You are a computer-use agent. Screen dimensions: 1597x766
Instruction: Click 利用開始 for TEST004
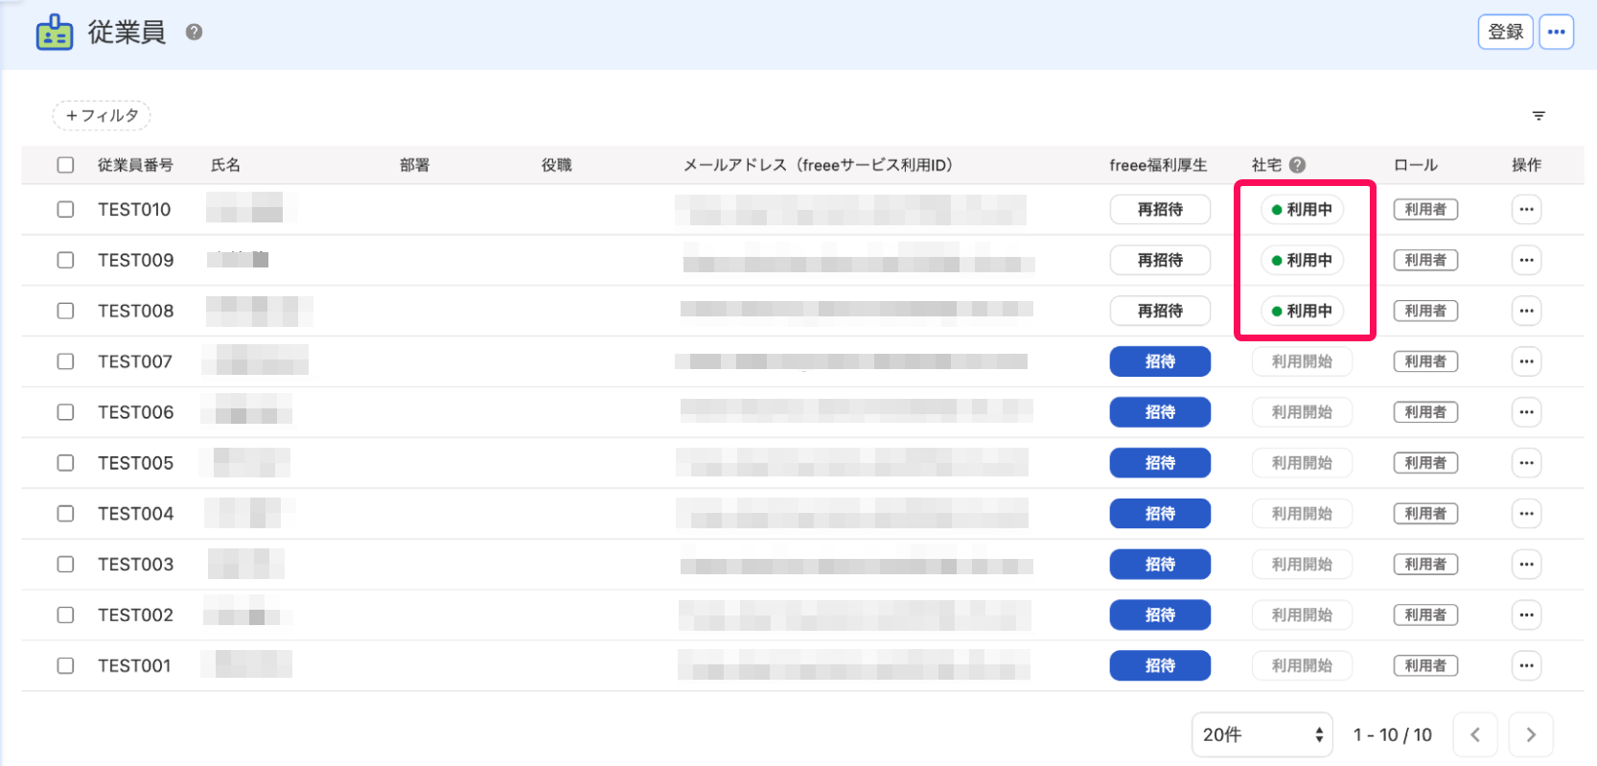(1302, 514)
